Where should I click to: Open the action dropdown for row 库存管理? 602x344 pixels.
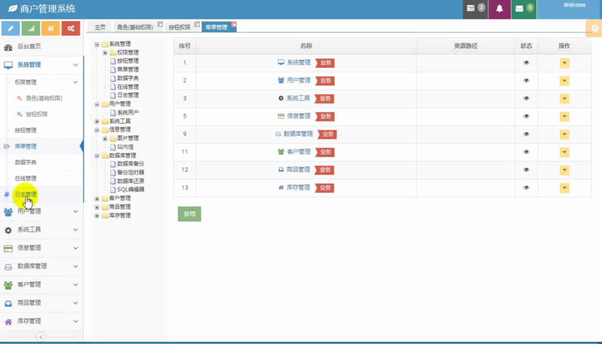565,188
